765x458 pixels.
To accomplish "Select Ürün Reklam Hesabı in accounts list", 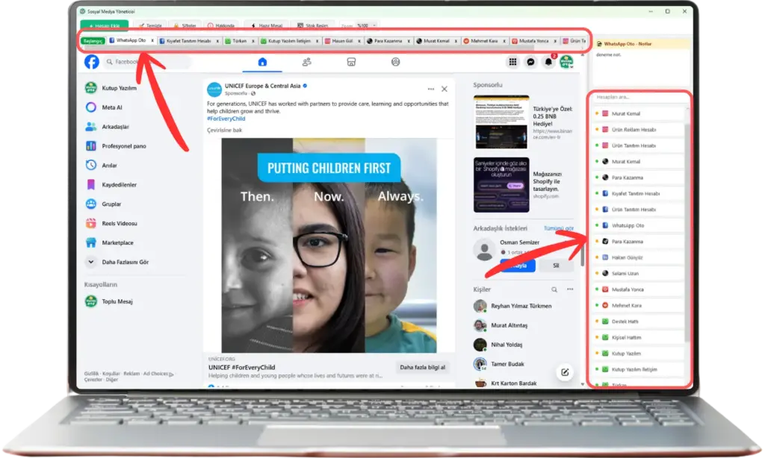I will pos(638,130).
